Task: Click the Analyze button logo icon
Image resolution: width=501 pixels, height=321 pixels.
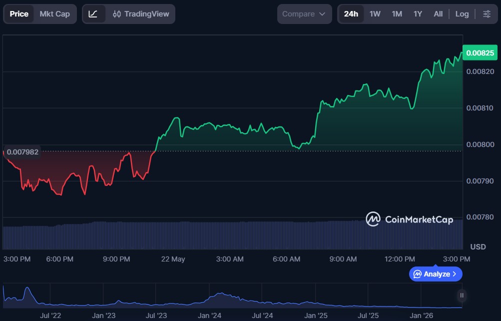Action: click(417, 274)
